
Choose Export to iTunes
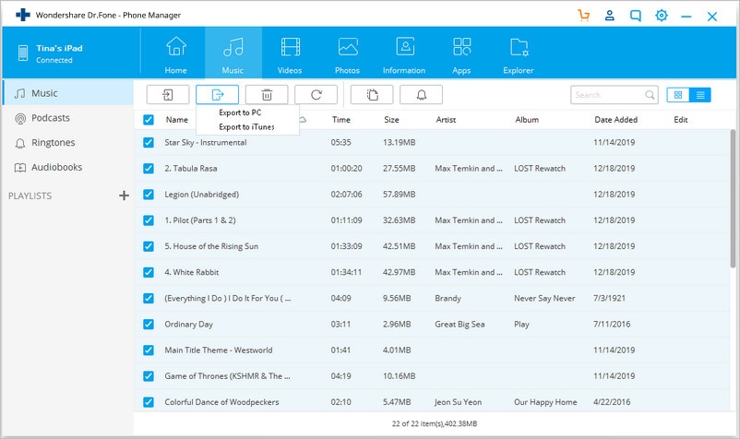pyautogui.click(x=246, y=127)
